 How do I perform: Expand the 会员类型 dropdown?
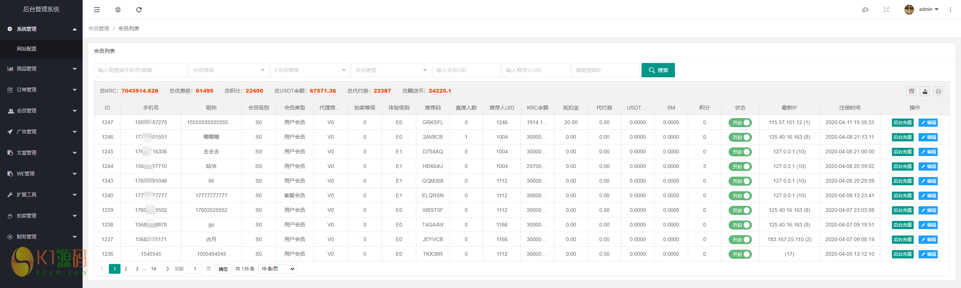(391, 70)
